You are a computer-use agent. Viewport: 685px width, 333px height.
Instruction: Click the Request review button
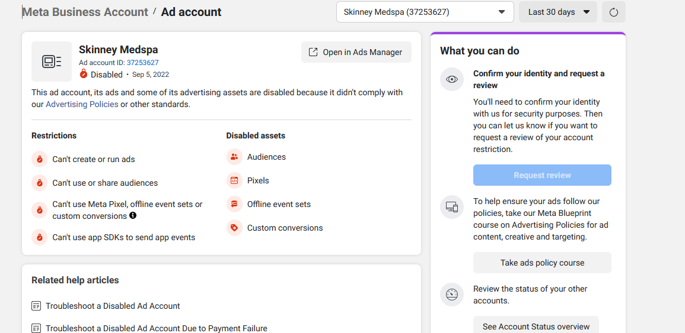[542, 175]
